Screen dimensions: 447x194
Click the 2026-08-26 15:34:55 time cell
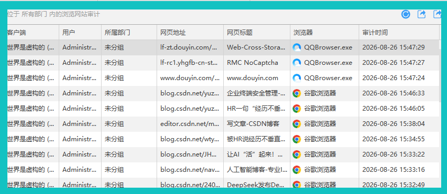[399, 140]
